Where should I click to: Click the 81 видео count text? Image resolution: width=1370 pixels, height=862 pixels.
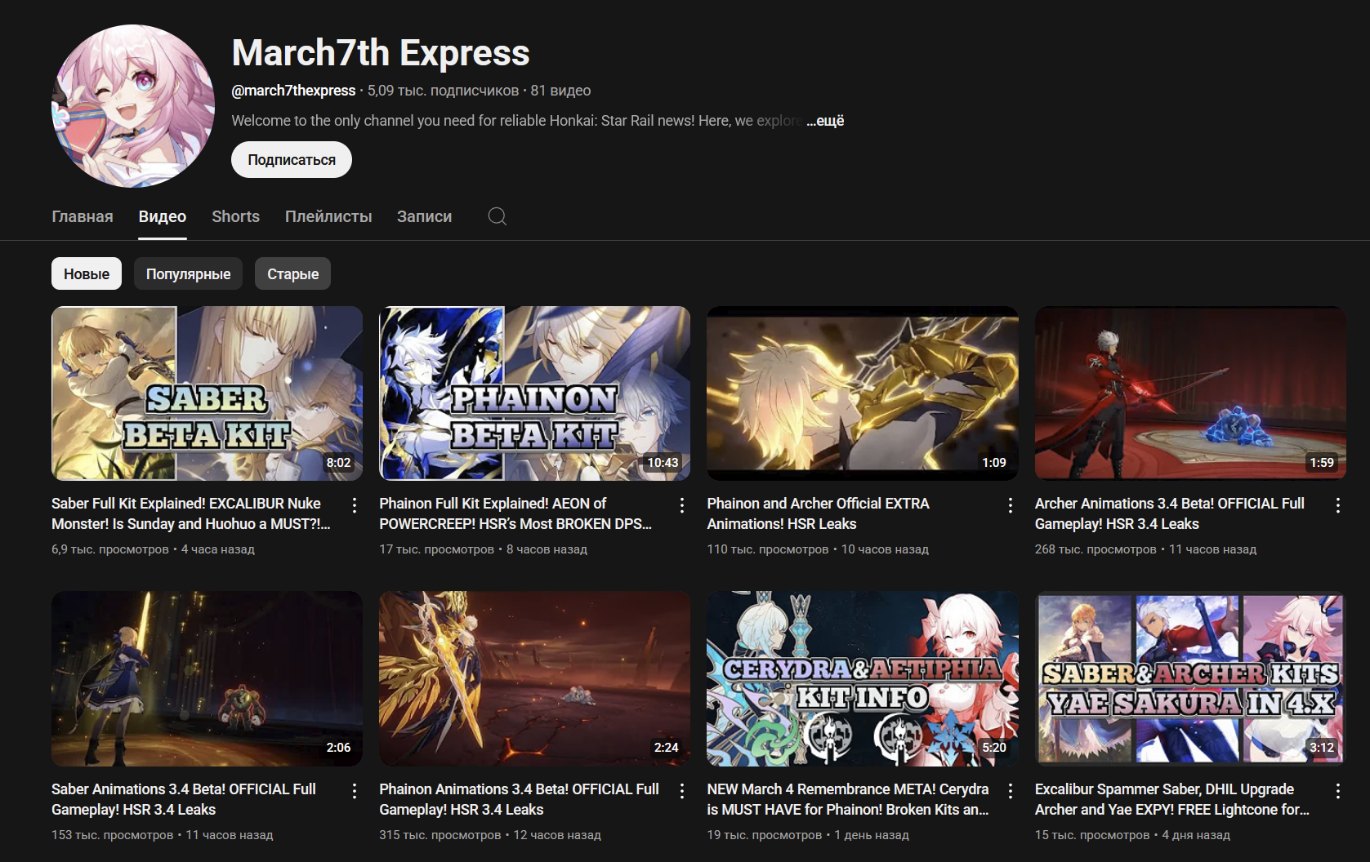pyautogui.click(x=560, y=91)
